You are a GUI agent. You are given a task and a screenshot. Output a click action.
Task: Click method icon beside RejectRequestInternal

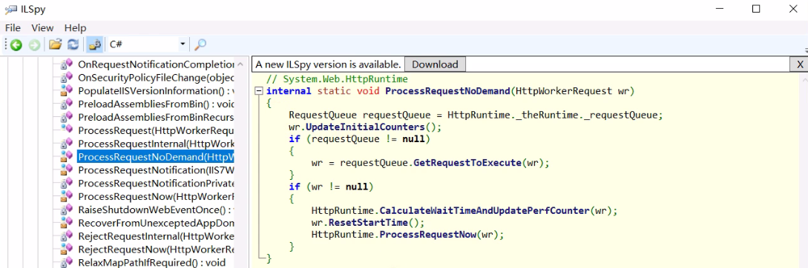pyautogui.click(x=67, y=236)
